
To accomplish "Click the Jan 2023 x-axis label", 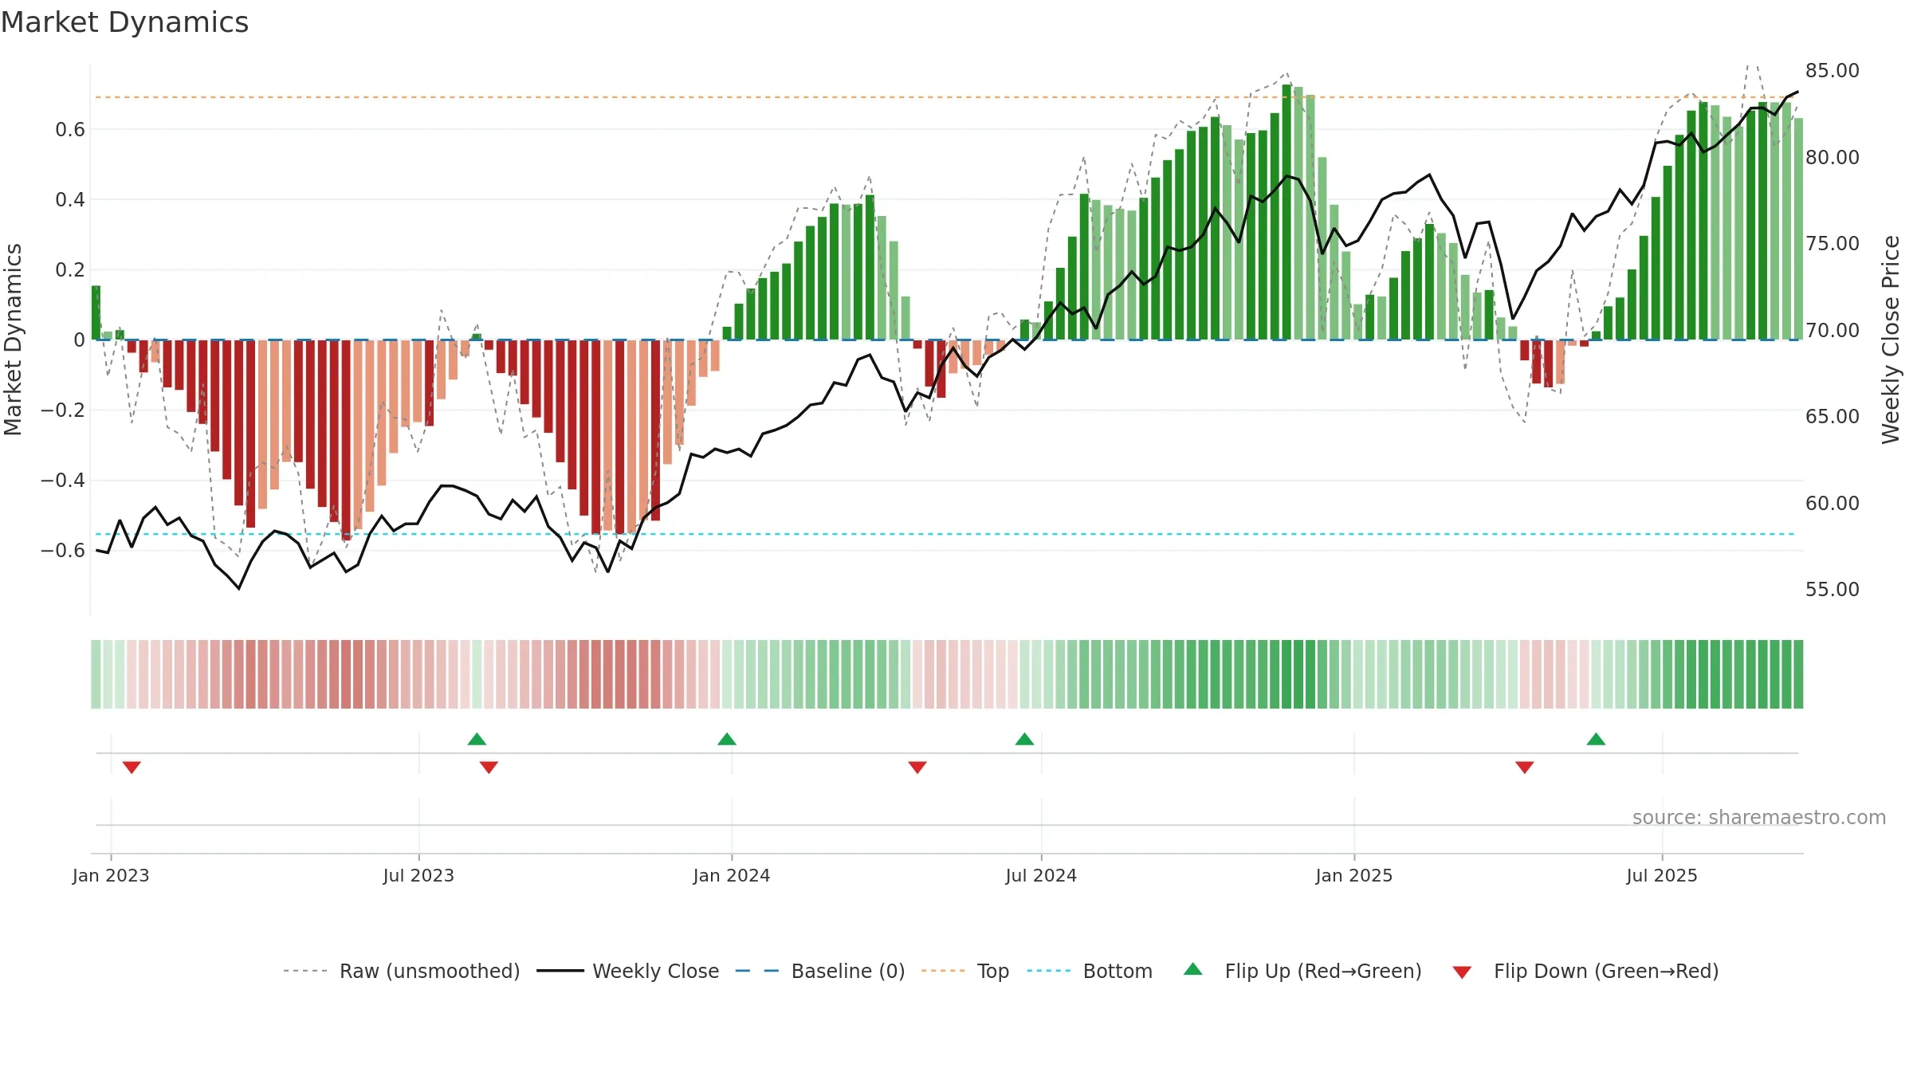I will pos(111,875).
